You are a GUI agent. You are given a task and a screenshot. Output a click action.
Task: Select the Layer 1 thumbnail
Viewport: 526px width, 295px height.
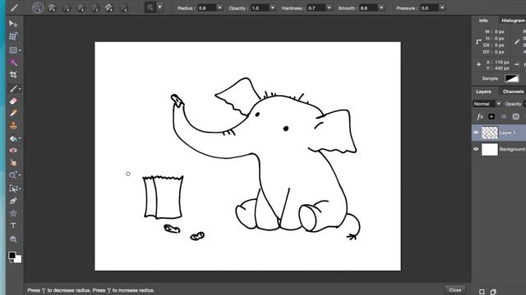[x=490, y=133]
